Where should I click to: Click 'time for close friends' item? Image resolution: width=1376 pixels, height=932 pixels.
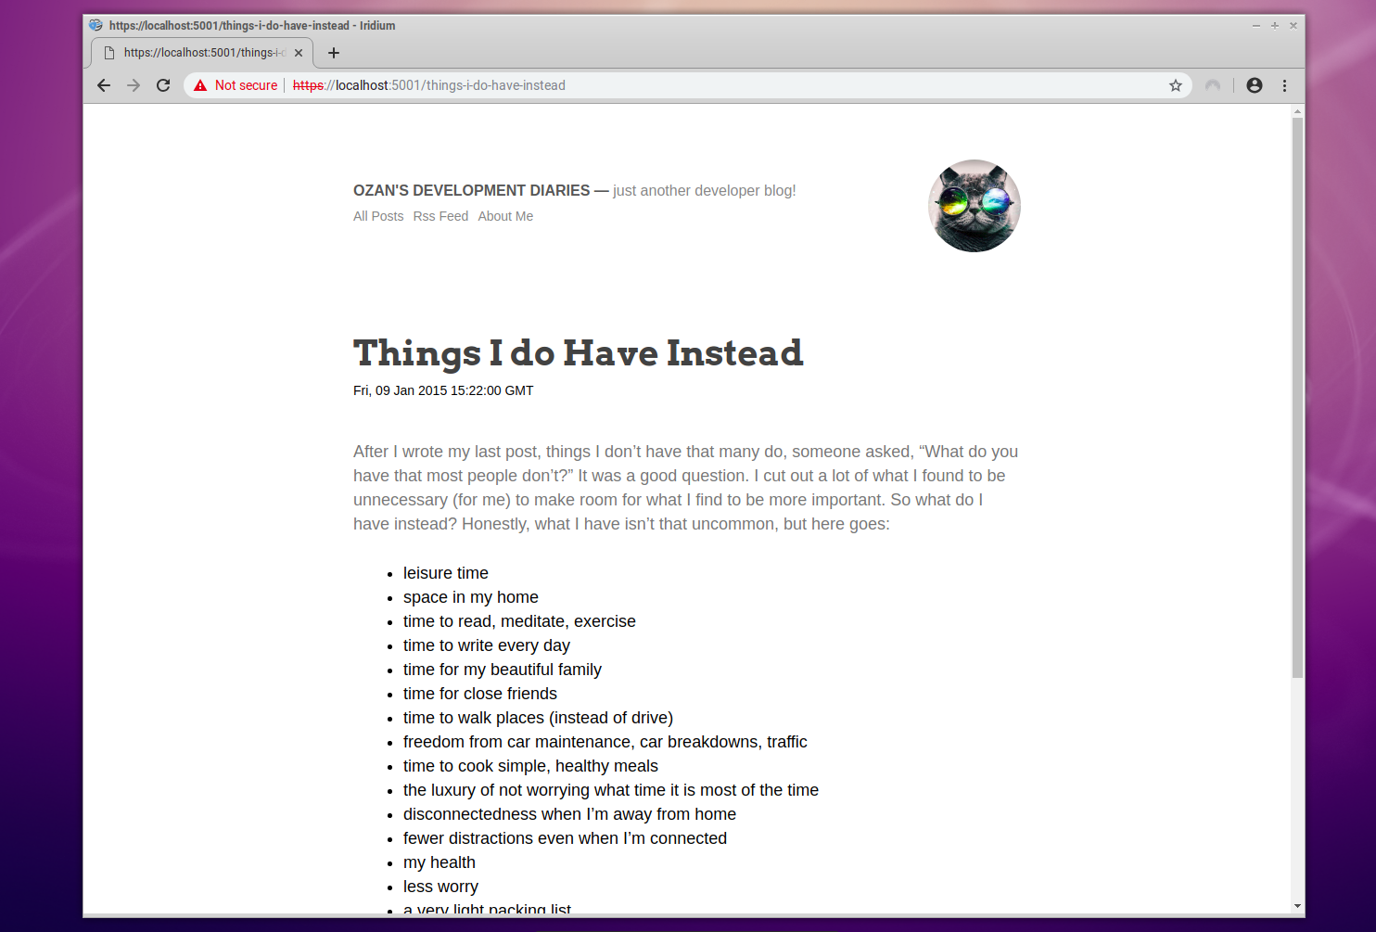[480, 694]
